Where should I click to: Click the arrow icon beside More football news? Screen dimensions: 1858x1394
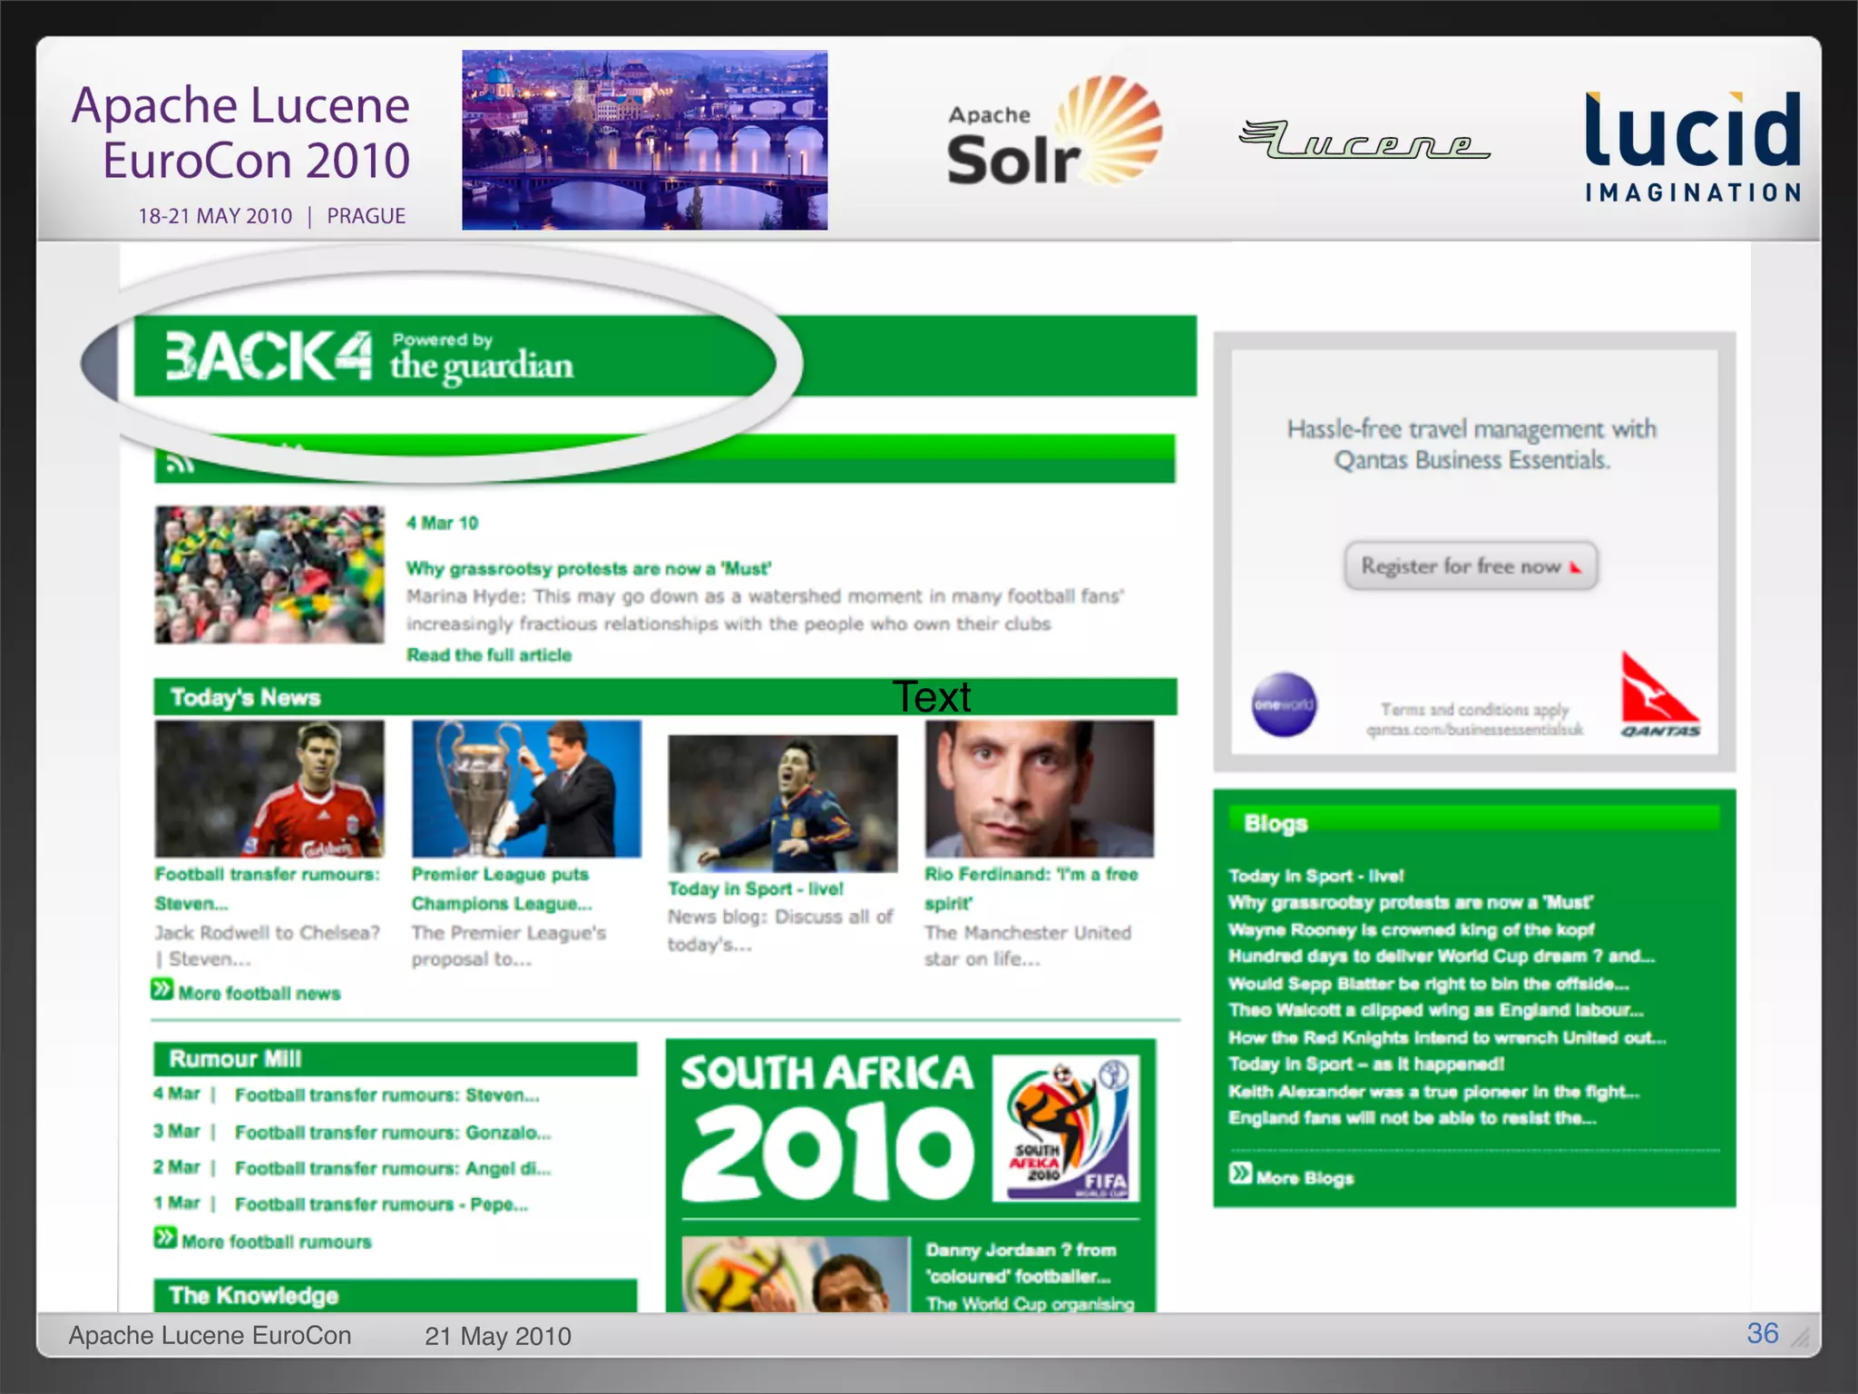pyautogui.click(x=161, y=989)
